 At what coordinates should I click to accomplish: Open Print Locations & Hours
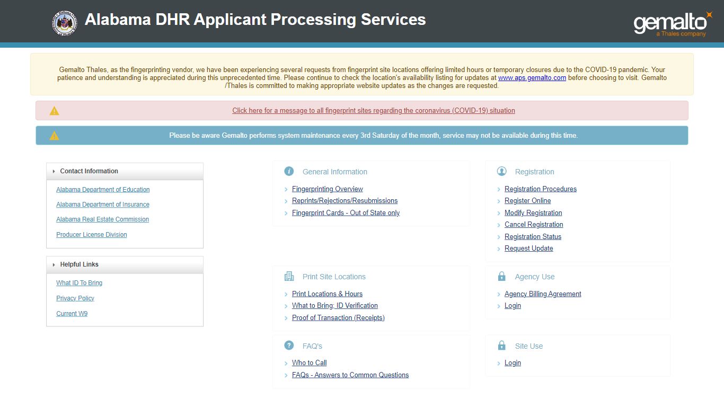(x=327, y=294)
